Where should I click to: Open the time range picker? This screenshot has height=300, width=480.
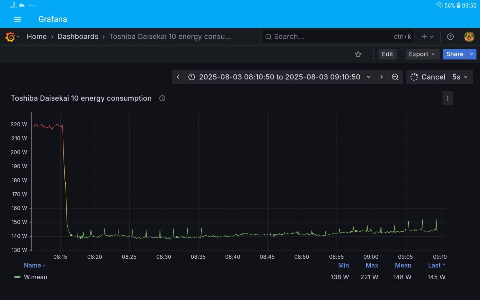[279, 77]
